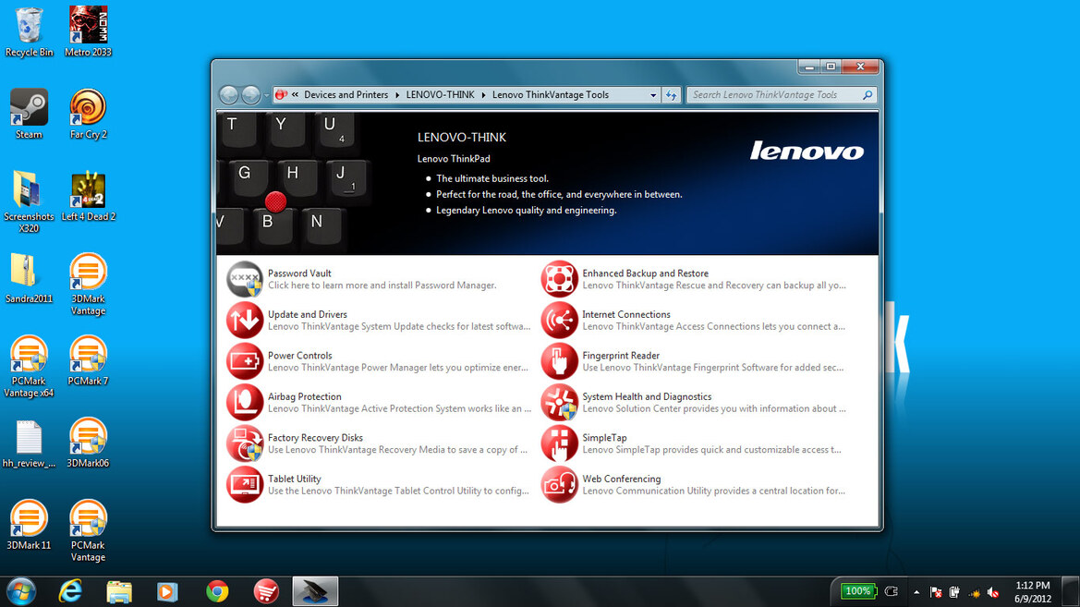Launch the Power Controls icon
The height and width of the screenshot is (607, 1080).
tap(245, 361)
